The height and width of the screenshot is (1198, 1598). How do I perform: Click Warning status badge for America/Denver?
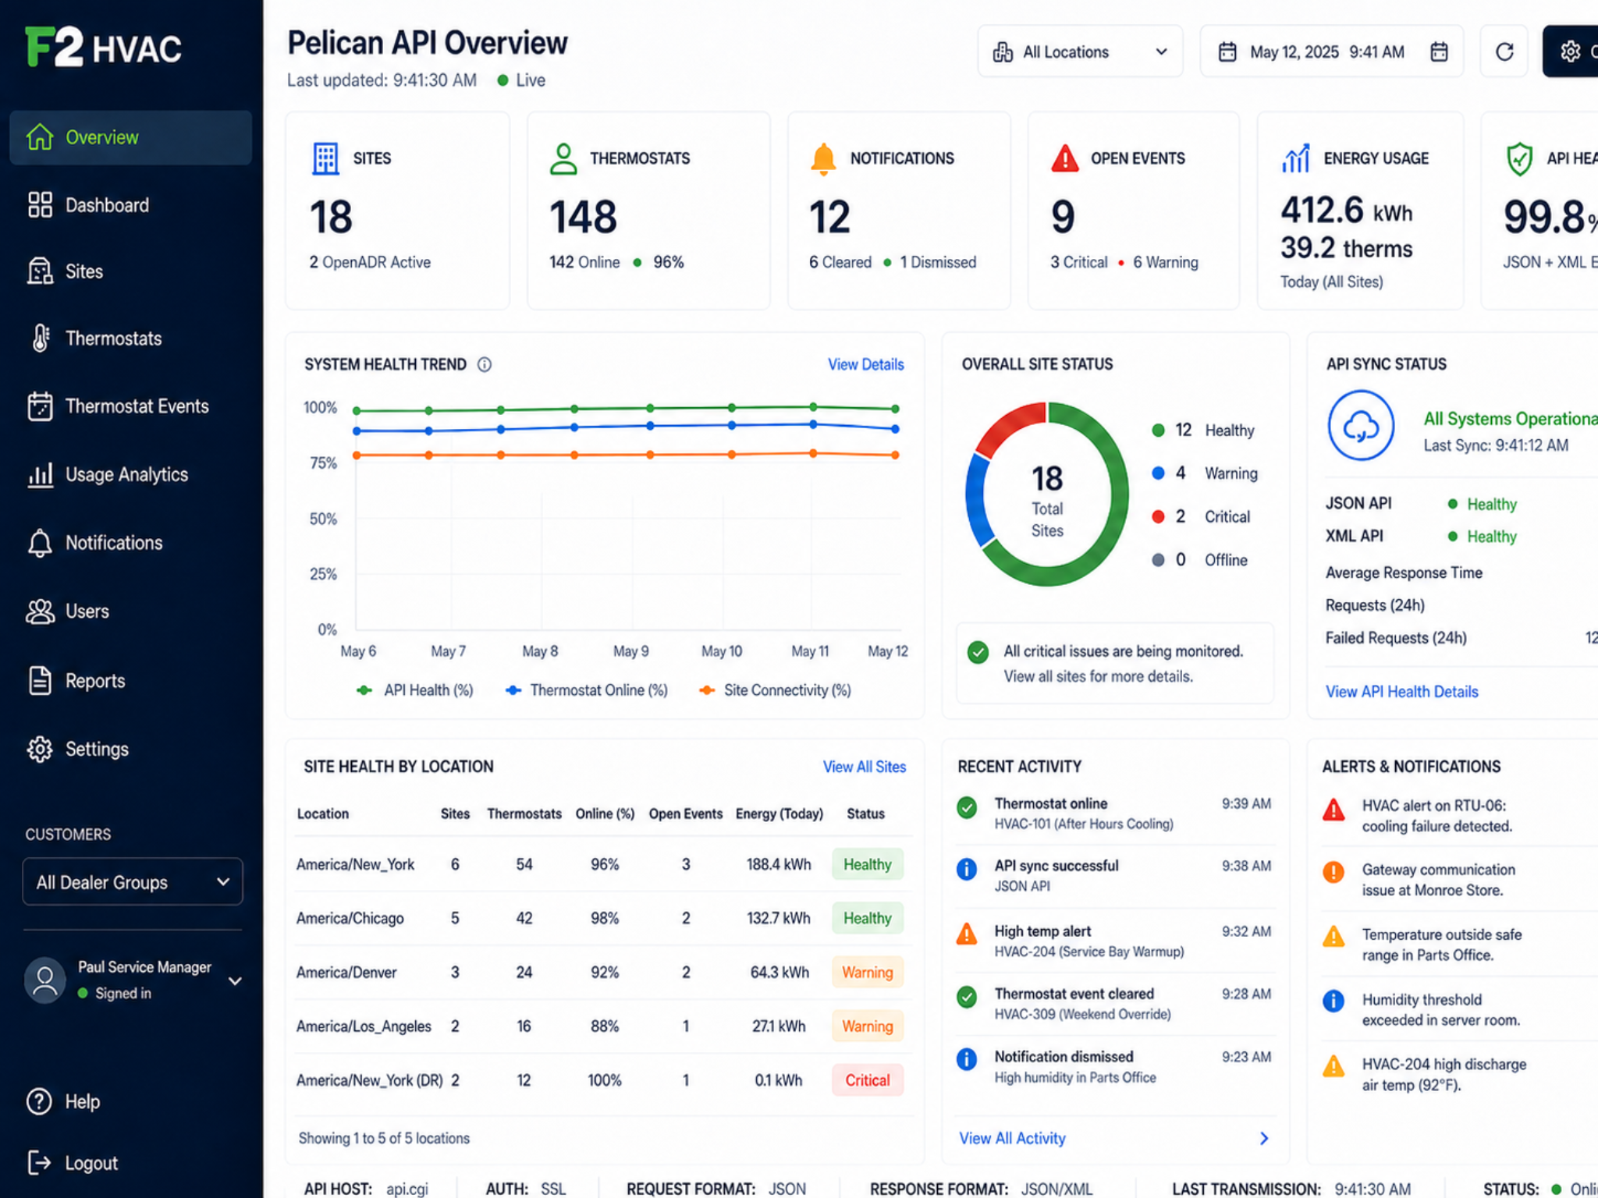[867, 973]
